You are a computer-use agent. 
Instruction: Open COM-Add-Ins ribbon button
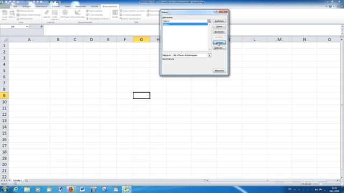[55, 15]
